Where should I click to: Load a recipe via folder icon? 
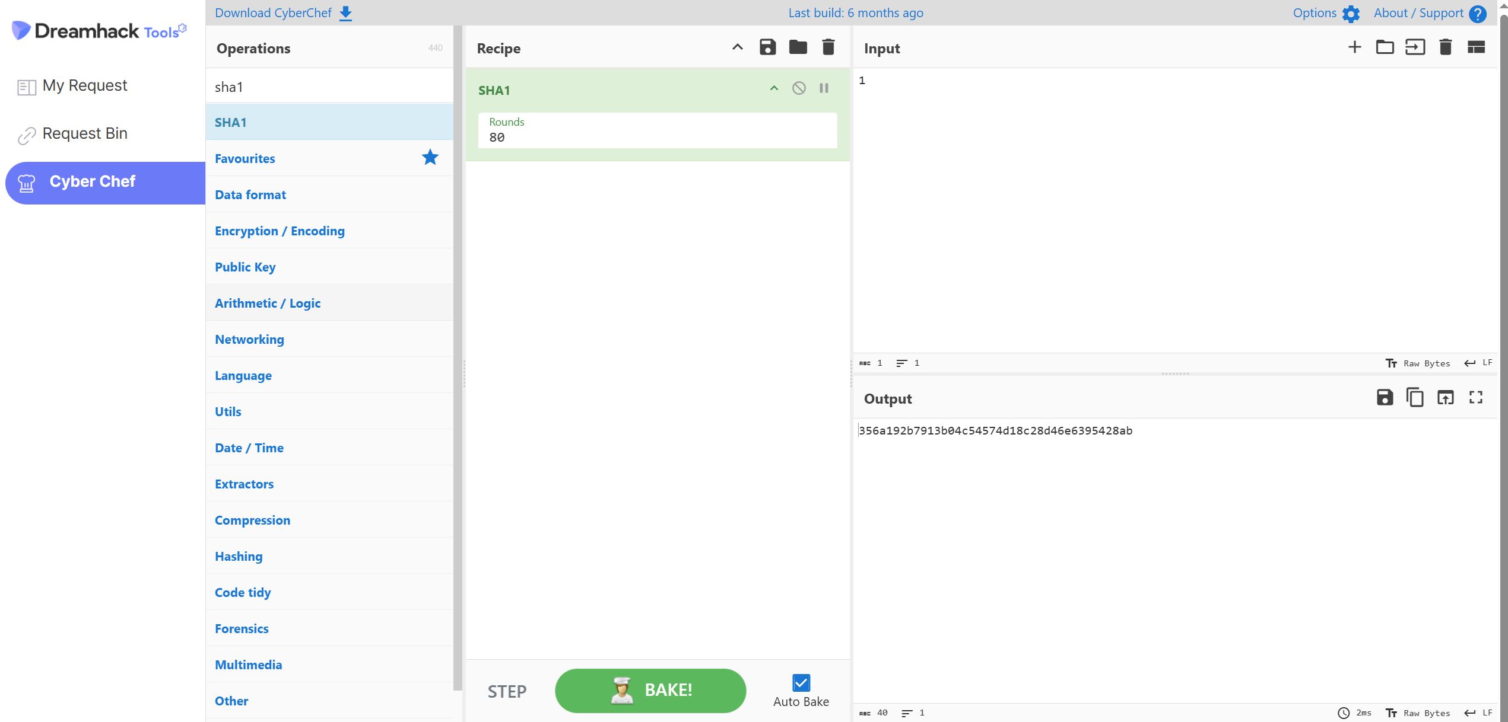798,47
